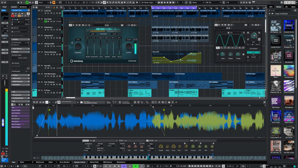
Task: Toggle the Audiowarp radio button
Action: click(x=88, y=146)
